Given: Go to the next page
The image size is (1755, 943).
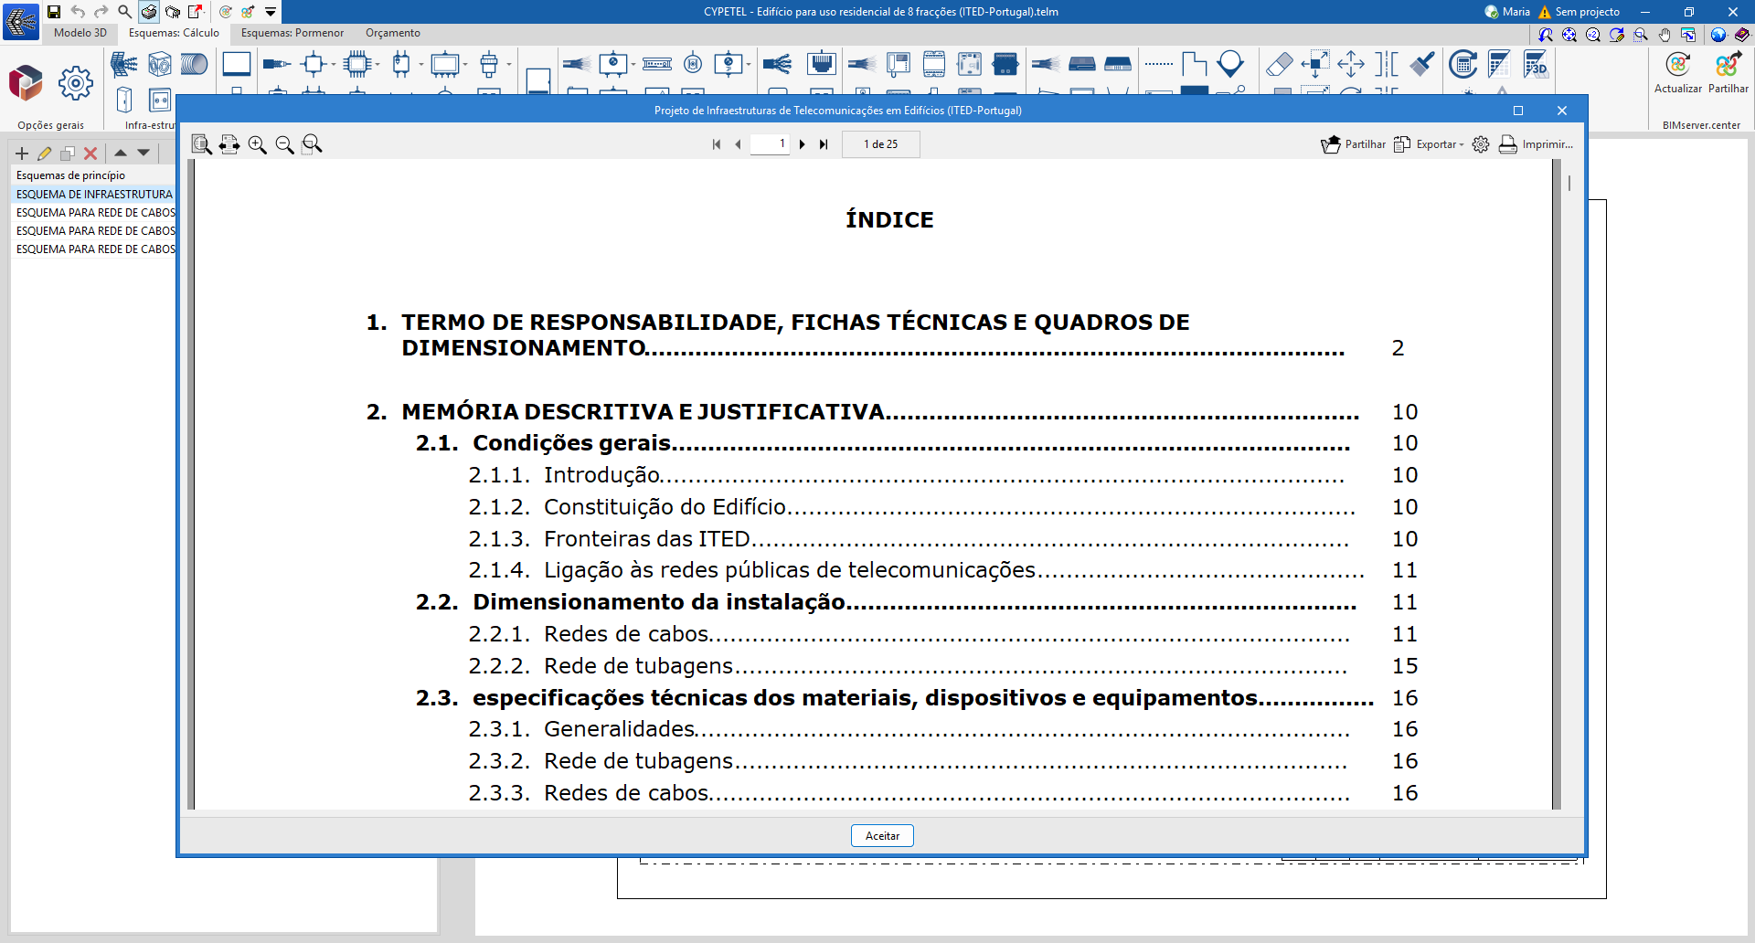Looking at the screenshot, I should (803, 144).
